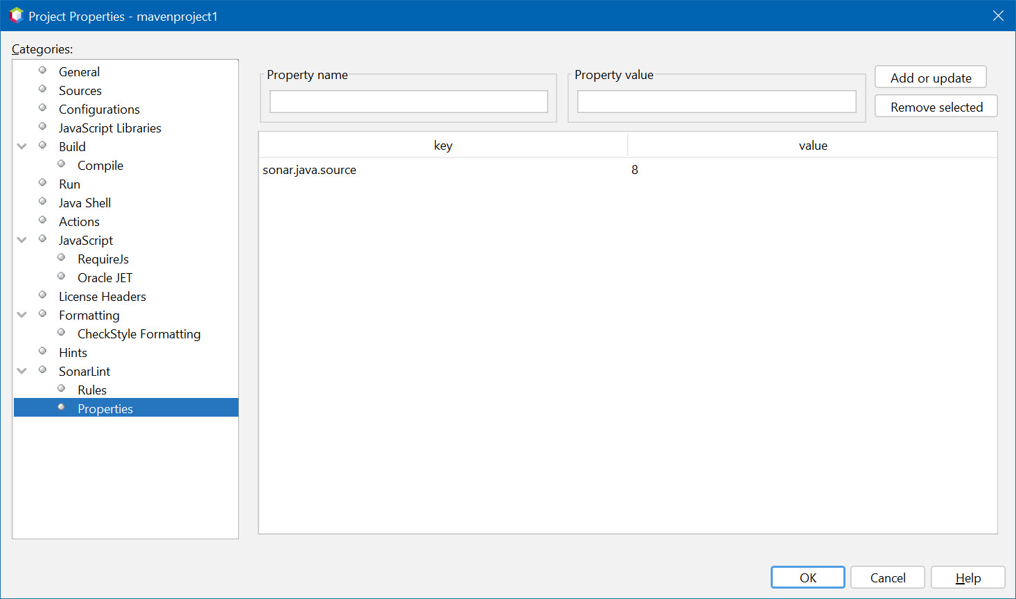Focus the Property name text field
This screenshot has height=599, width=1016.
click(408, 102)
